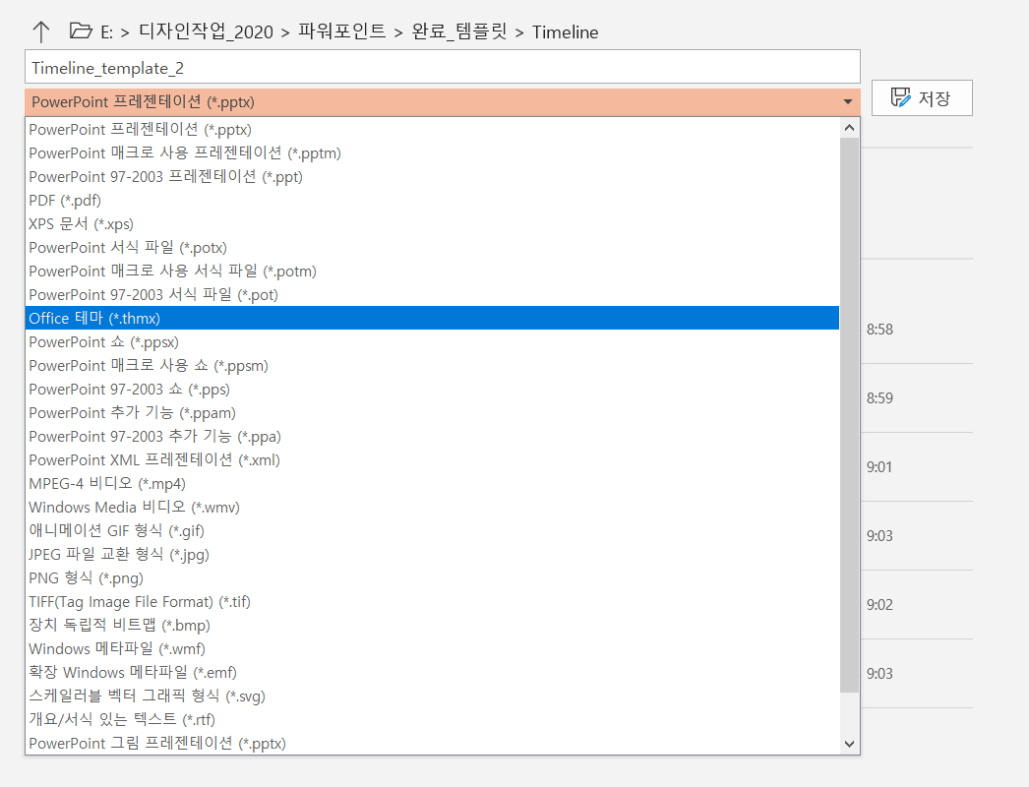Select PowerPoint 서식 파일 (*.potx)

click(x=432, y=248)
